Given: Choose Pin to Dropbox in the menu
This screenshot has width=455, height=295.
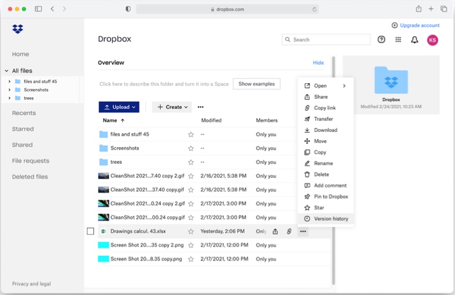Looking at the screenshot, I should (326, 196).
